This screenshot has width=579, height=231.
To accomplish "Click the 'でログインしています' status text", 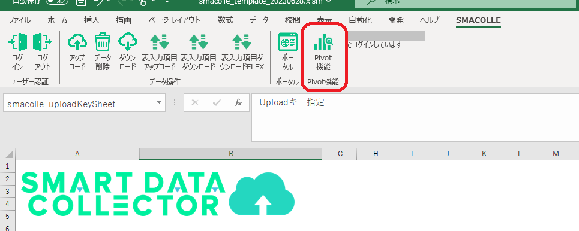I will pyautogui.click(x=374, y=44).
